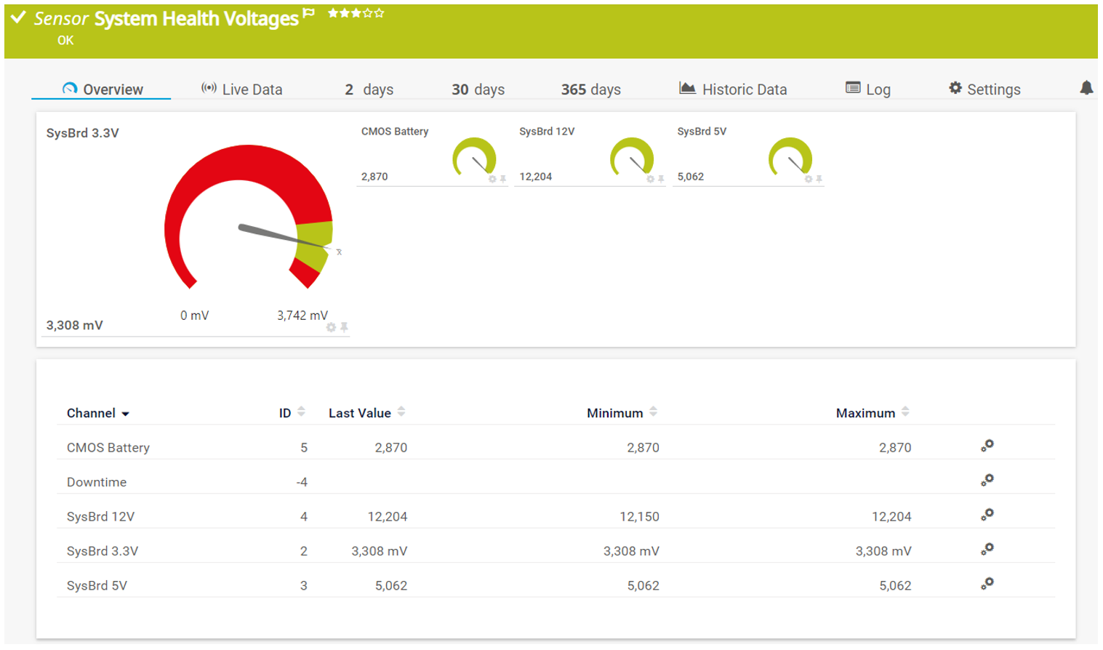Viewport: 1103px width, 650px height.
Task: Open settings gear for SysBrd 3.3V row
Action: pyautogui.click(x=987, y=550)
